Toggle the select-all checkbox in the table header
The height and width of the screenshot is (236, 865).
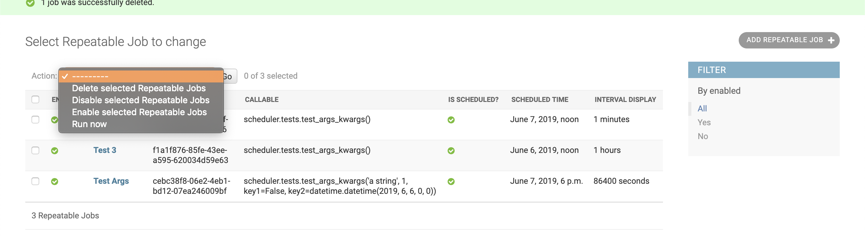coord(35,99)
